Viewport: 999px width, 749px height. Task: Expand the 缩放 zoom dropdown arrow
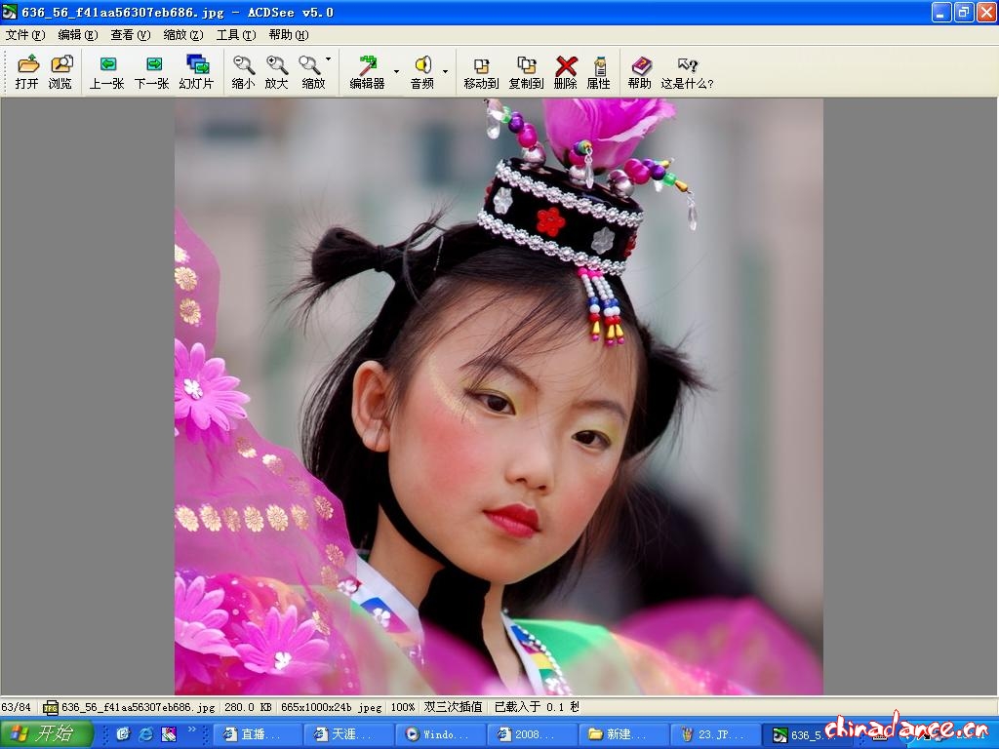tap(328, 60)
